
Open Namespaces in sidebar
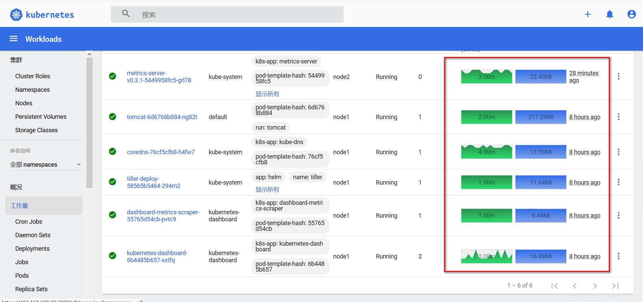point(32,90)
